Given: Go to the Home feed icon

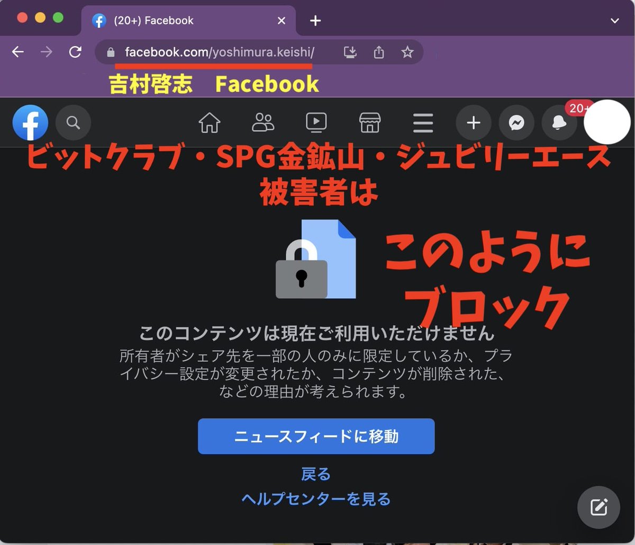Looking at the screenshot, I should coord(210,123).
